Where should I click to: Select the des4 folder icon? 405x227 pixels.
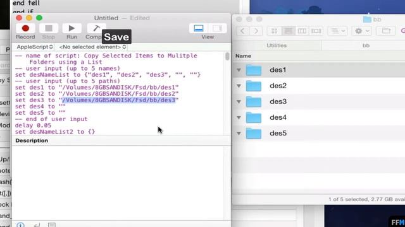(x=253, y=118)
